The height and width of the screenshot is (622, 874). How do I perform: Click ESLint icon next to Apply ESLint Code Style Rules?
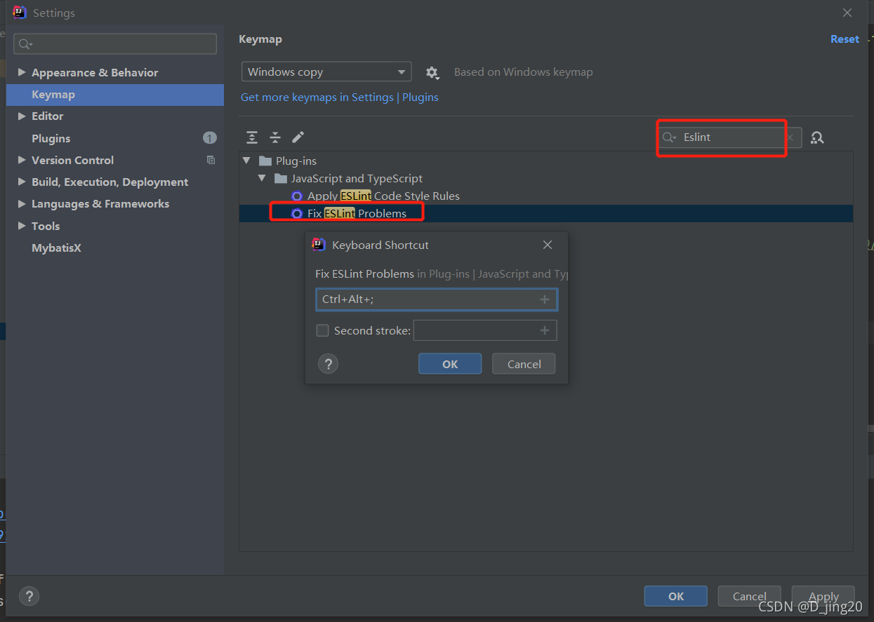point(297,196)
